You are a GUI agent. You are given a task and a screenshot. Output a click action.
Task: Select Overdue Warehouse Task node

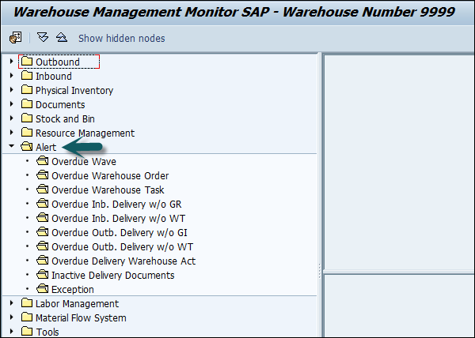tap(108, 190)
